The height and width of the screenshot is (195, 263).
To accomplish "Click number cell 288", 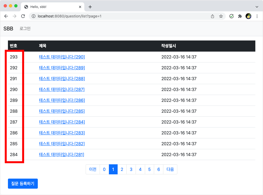I will click(x=13, y=111).
